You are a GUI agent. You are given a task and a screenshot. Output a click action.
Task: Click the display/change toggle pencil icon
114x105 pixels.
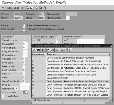4,8
